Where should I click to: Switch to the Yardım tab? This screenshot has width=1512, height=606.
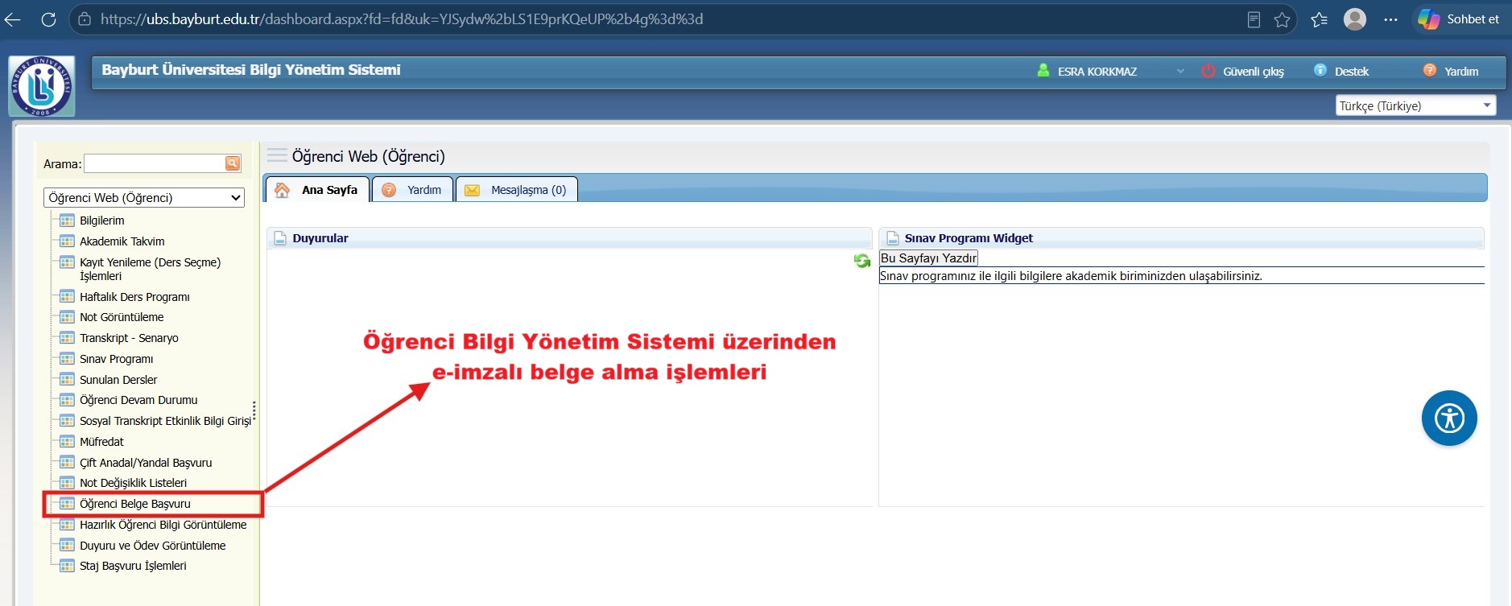click(412, 190)
